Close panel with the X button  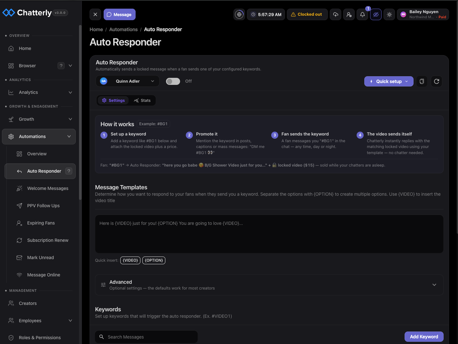95,14
